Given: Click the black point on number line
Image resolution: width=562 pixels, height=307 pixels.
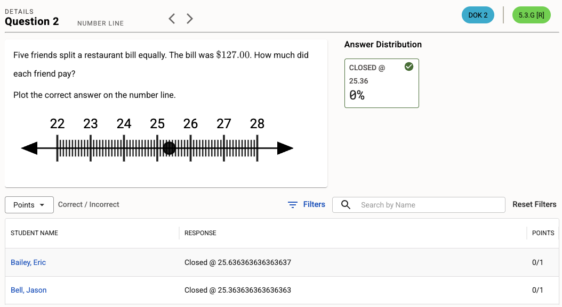Looking at the screenshot, I should pos(169,148).
